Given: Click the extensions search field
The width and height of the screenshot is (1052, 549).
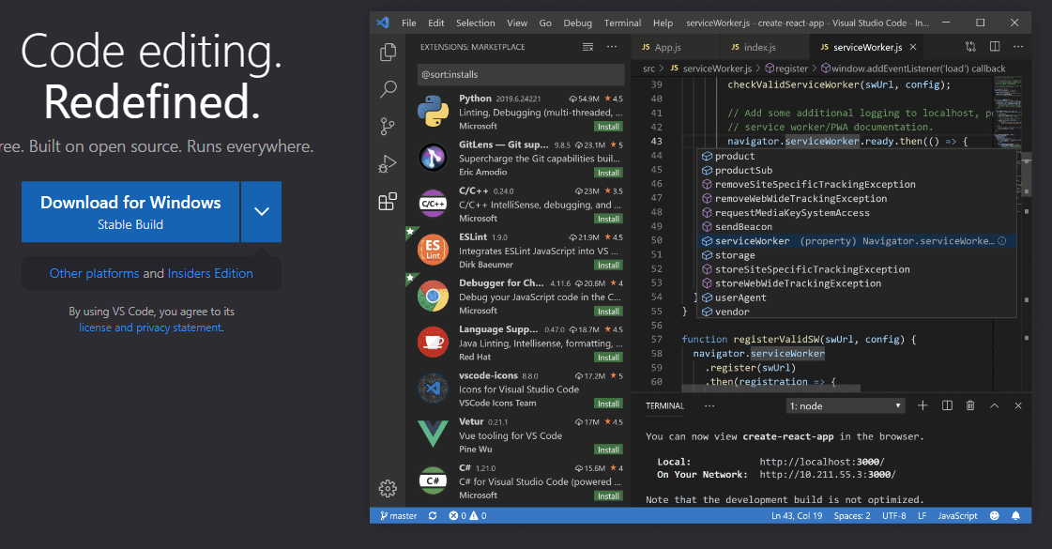Looking at the screenshot, I should coord(520,74).
